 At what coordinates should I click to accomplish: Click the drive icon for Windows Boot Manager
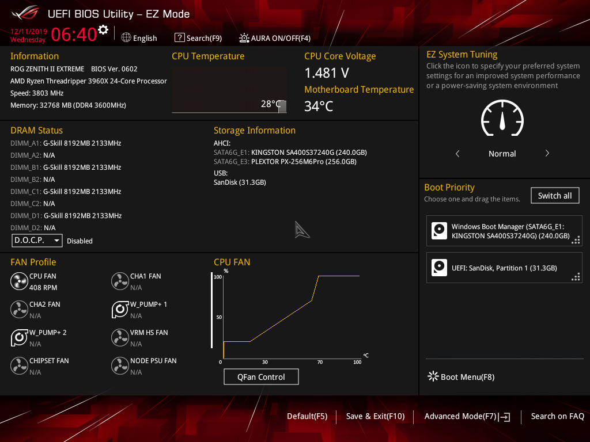tap(439, 230)
